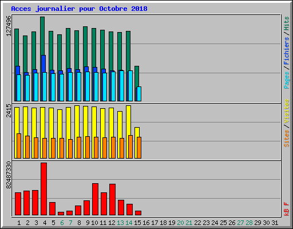Click the orange Sites bar for day 1
The height and width of the screenshot is (229, 293).
pos(19,146)
